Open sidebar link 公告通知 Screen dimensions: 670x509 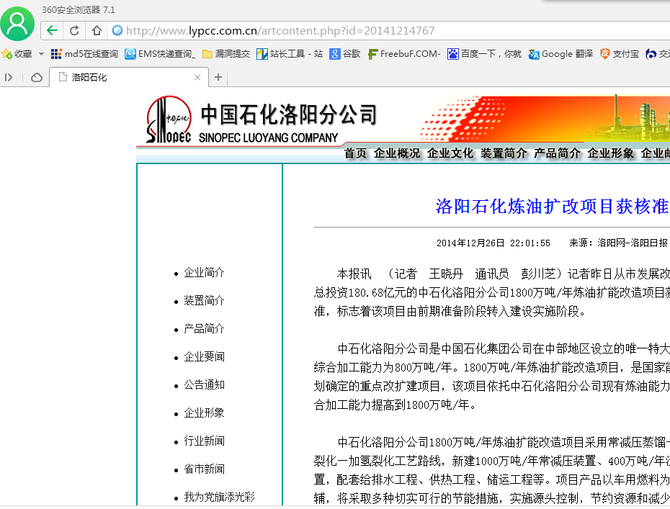click(x=204, y=384)
